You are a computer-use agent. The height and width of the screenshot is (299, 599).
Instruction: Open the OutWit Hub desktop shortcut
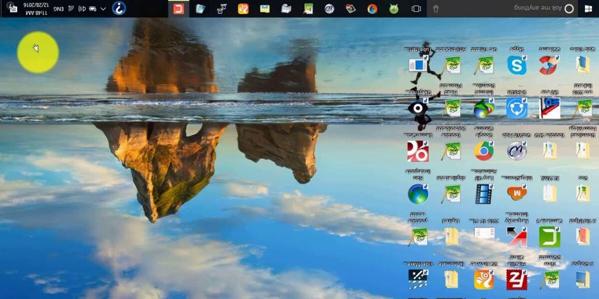[x=517, y=151]
